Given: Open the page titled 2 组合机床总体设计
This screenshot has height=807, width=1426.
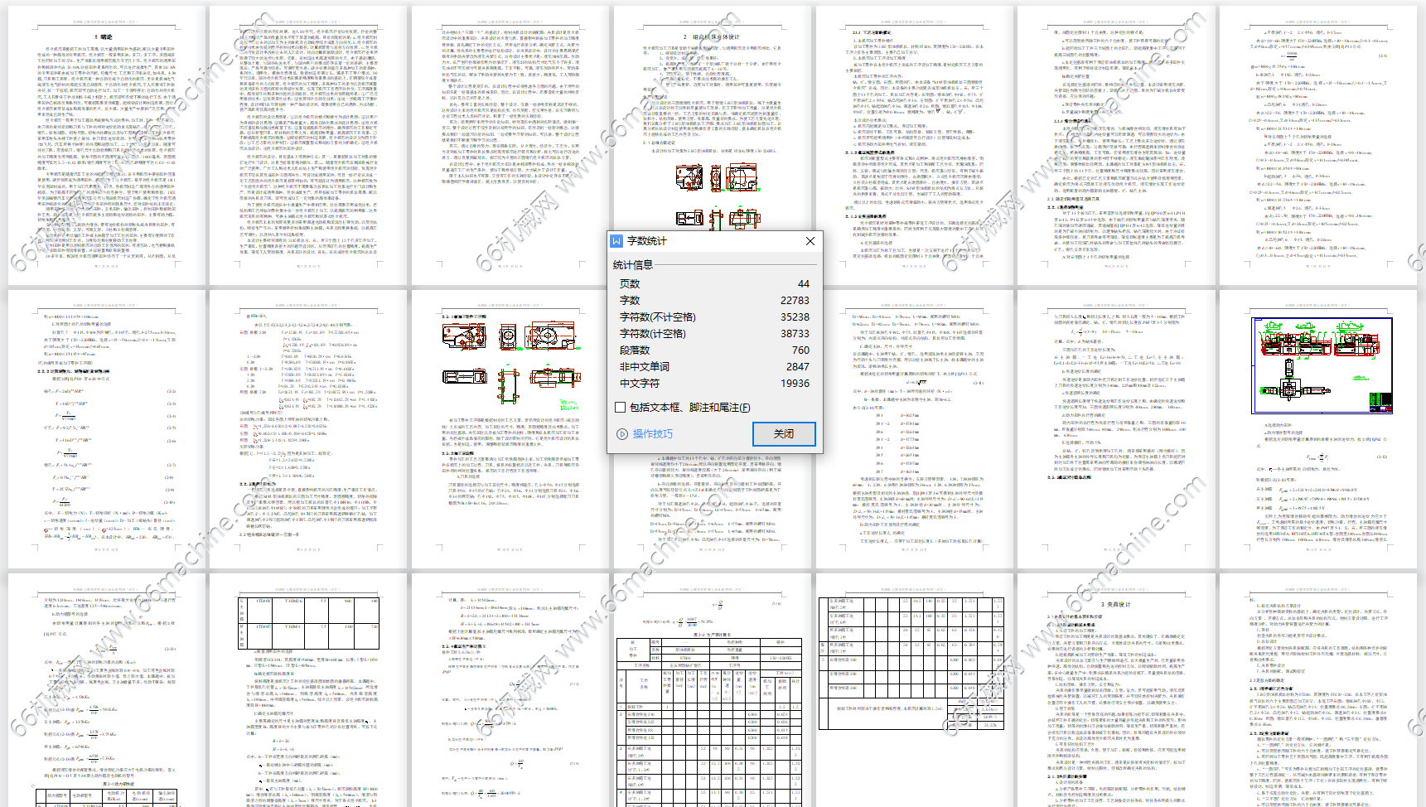Looking at the screenshot, I should coord(712,116).
